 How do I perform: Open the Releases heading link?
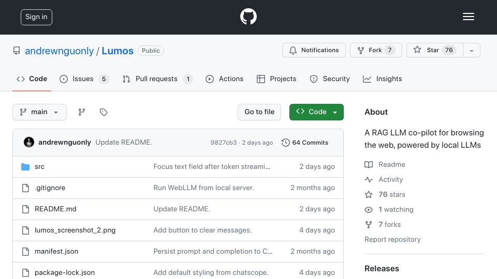382,269
